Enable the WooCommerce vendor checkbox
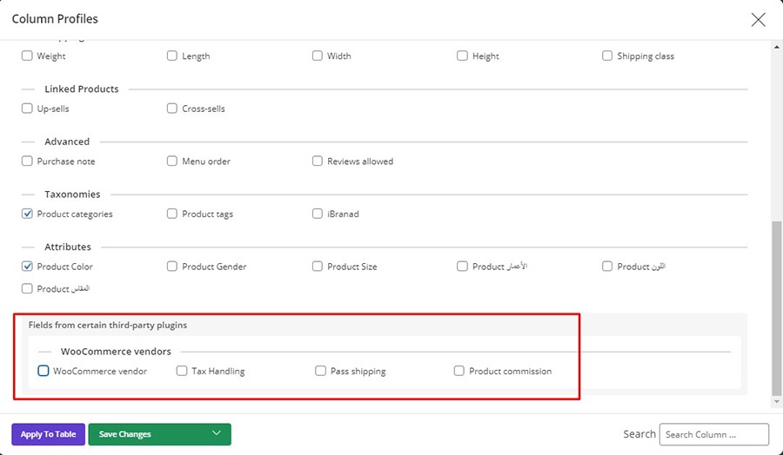The height and width of the screenshot is (455, 783). (43, 371)
